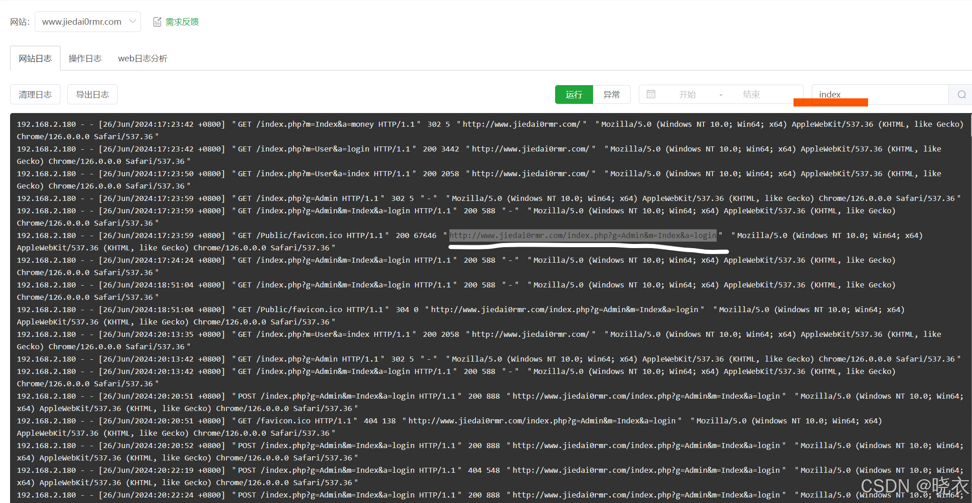Click the 结束 date field
Screen dimensions: 972x503
[x=751, y=95]
